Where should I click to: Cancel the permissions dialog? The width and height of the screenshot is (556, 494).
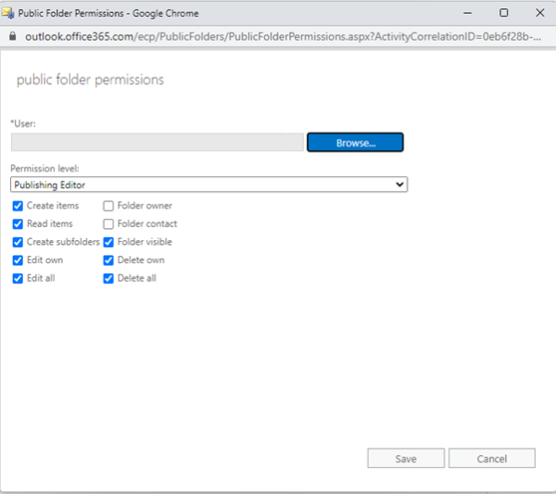point(492,458)
